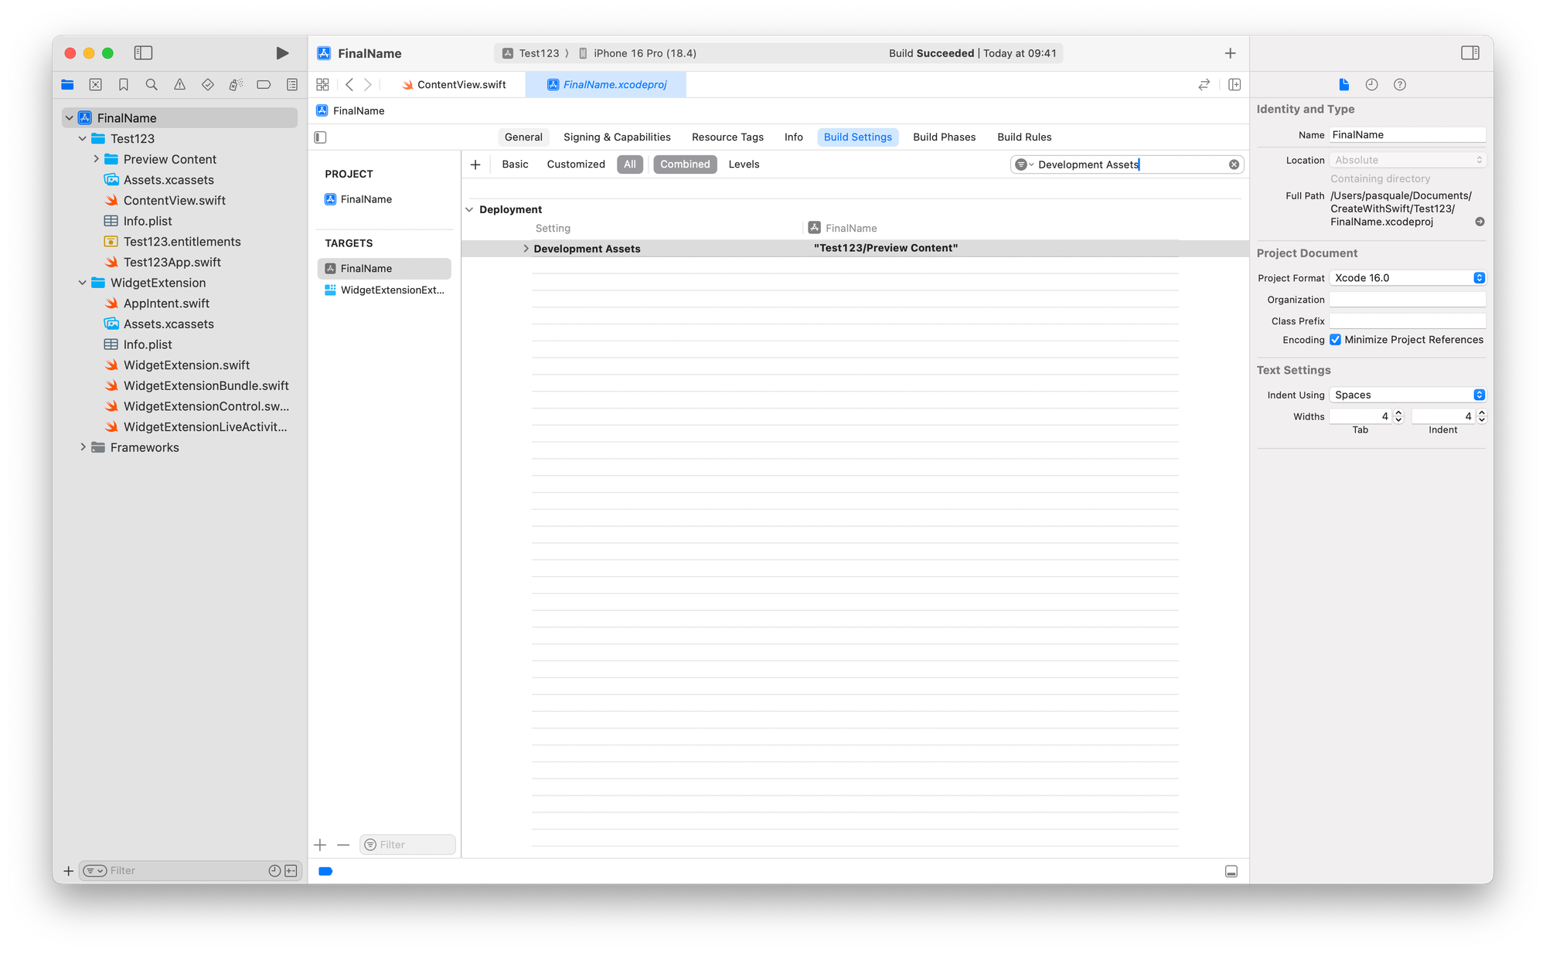Show the History inspector clock icon

pos(1371,85)
